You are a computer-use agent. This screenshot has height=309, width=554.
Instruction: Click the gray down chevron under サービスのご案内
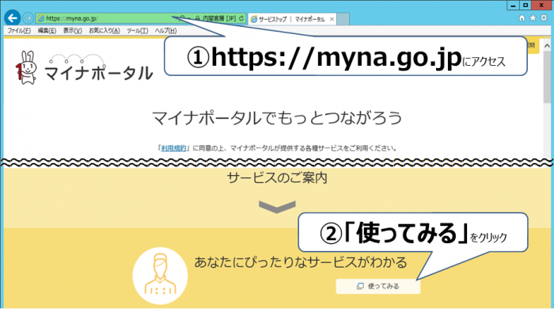[277, 207]
